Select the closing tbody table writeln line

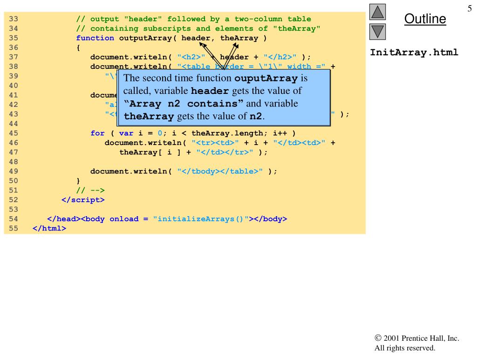(184, 171)
